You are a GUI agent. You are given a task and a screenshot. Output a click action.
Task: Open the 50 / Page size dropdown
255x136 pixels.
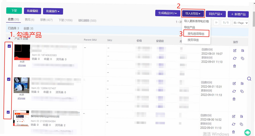click(241, 23)
